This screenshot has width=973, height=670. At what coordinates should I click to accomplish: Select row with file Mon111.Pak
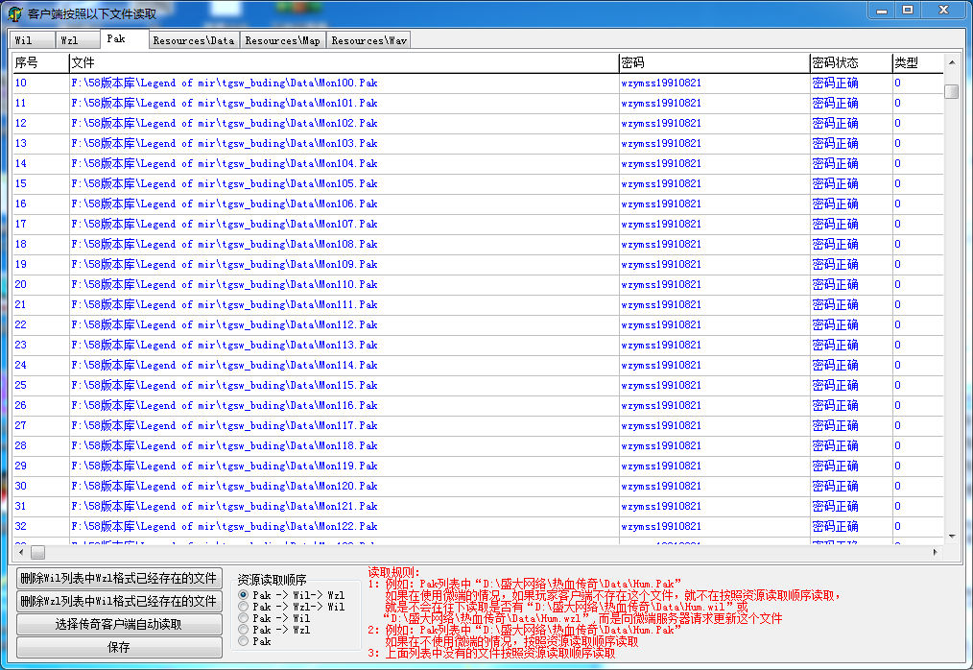pos(478,305)
